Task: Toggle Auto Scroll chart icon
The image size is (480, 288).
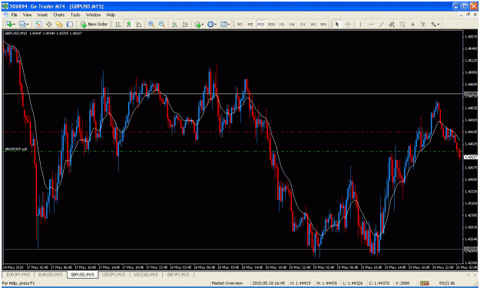Action: pos(174,24)
